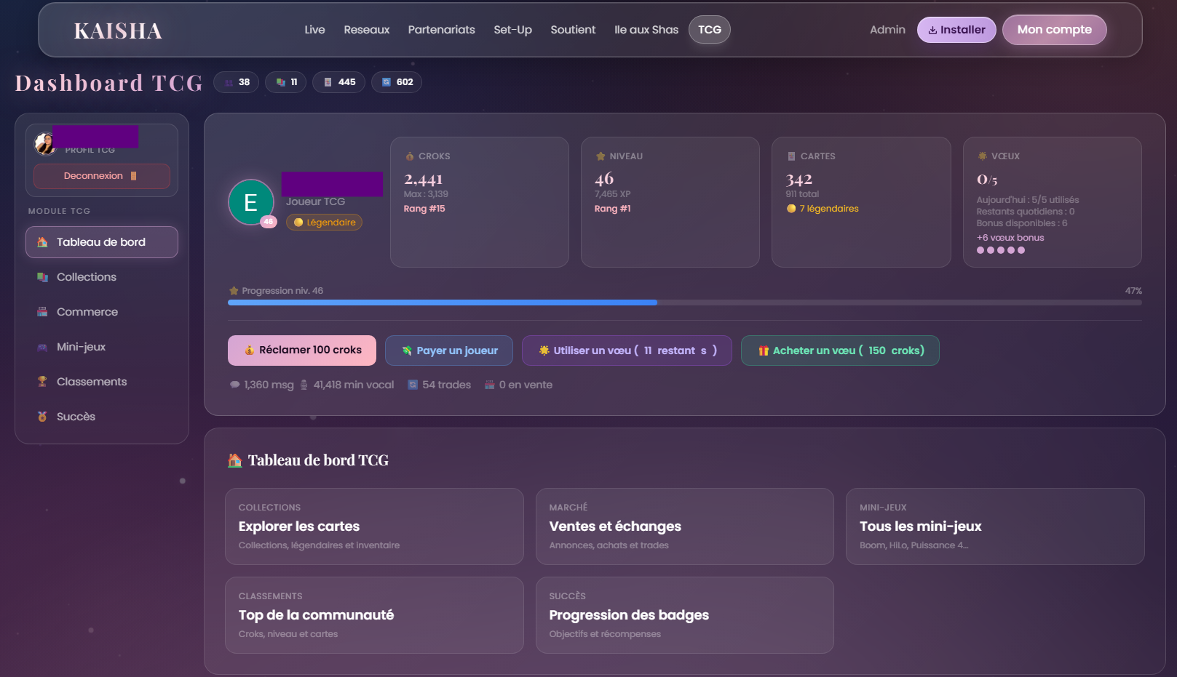Click Utiliser un vœu button
Screen dimensions: 1177x677
(x=627, y=350)
